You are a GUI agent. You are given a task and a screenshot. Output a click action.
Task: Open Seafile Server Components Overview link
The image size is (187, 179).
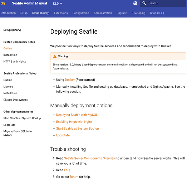pyautogui.click(x=90, y=158)
